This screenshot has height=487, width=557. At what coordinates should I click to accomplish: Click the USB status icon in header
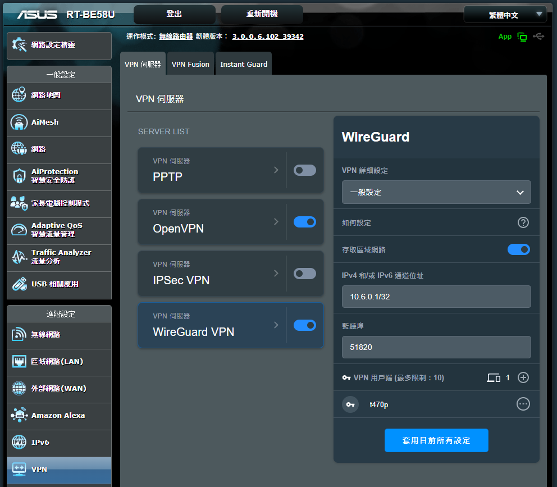(x=538, y=37)
